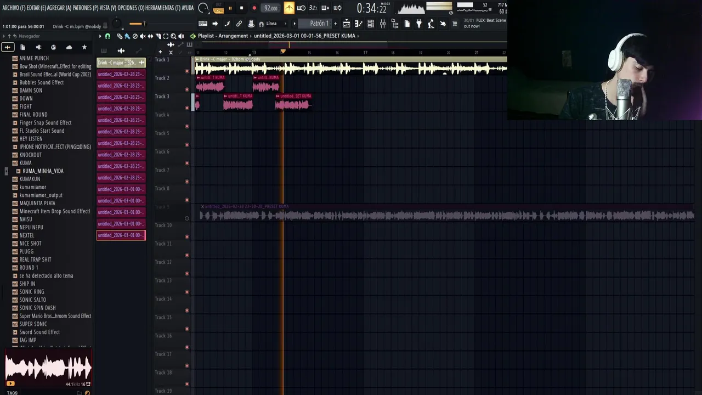Image resolution: width=702 pixels, height=395 pixels.
Task: Open the OPCIONES menu
Action: pos(131,8)
